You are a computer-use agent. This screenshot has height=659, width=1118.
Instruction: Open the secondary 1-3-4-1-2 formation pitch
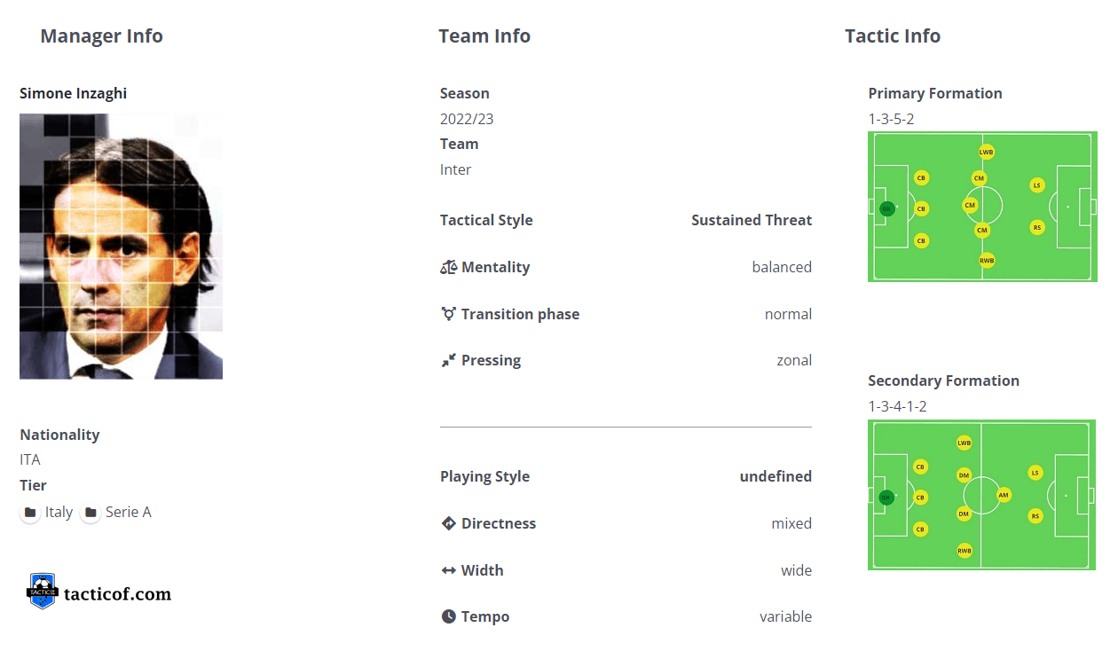(x=982, y=495)
